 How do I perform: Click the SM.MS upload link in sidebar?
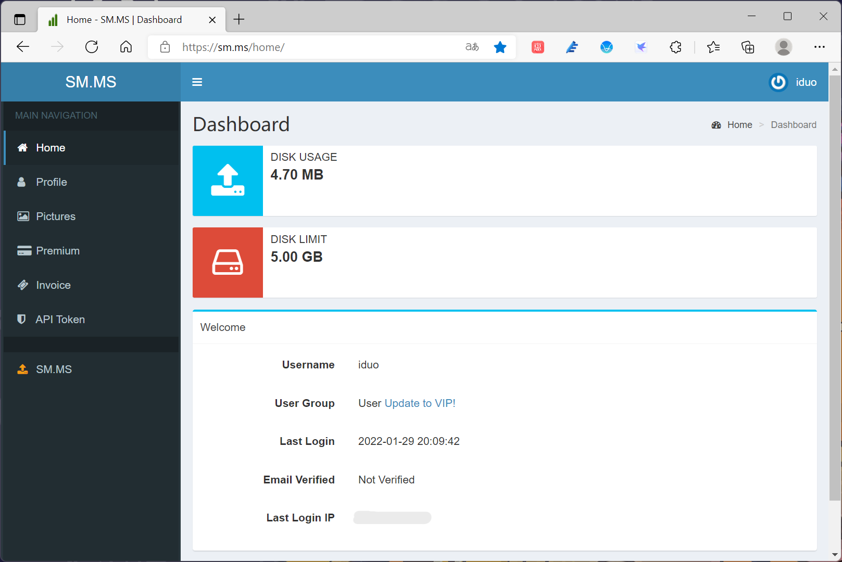click(x=54, y=369)
